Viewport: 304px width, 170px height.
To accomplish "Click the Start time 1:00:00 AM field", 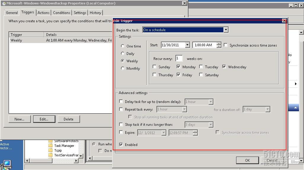I will pyautogui.click(x=205, y=45).
